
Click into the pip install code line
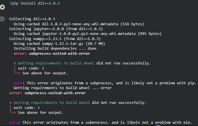coord(37,3)
